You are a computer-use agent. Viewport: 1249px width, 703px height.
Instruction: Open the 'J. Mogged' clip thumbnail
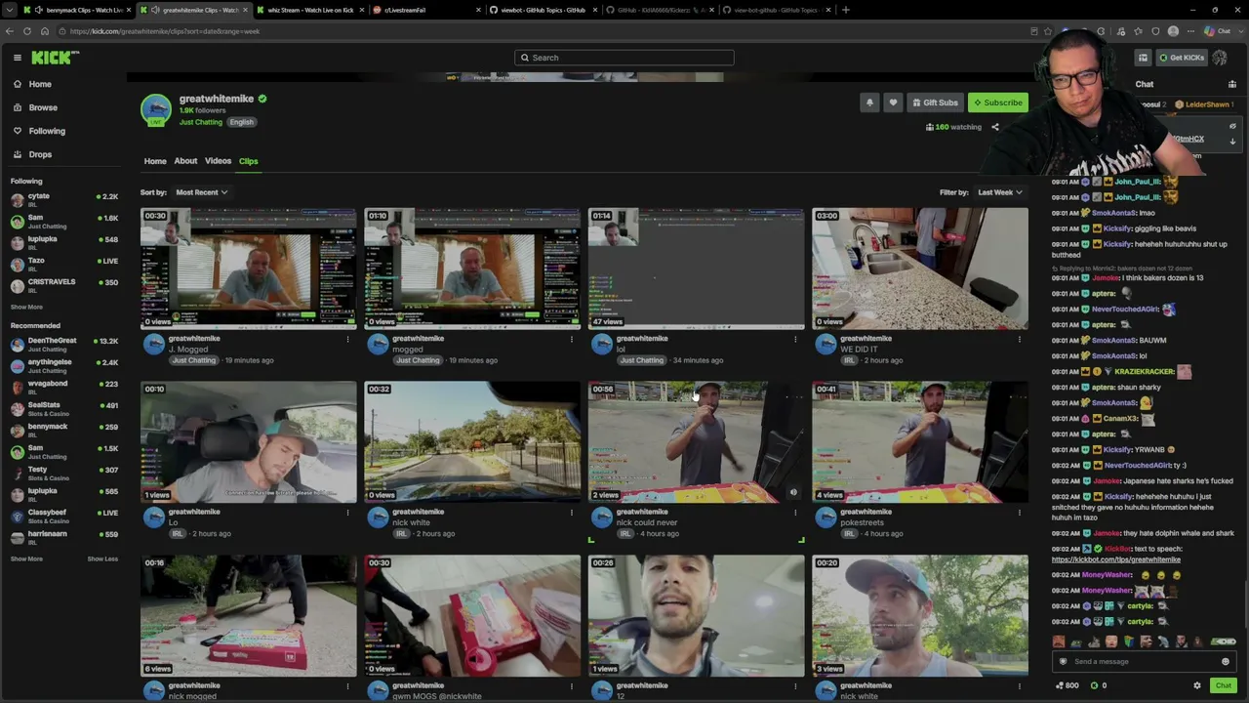coord(248,269)
